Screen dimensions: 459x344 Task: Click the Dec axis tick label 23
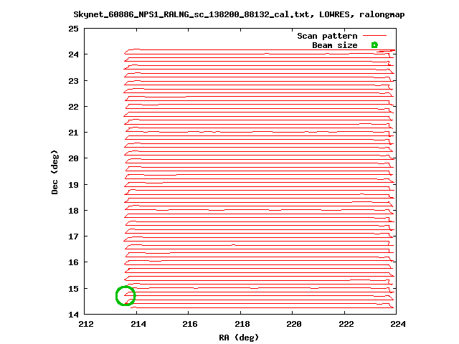[73, 81]
